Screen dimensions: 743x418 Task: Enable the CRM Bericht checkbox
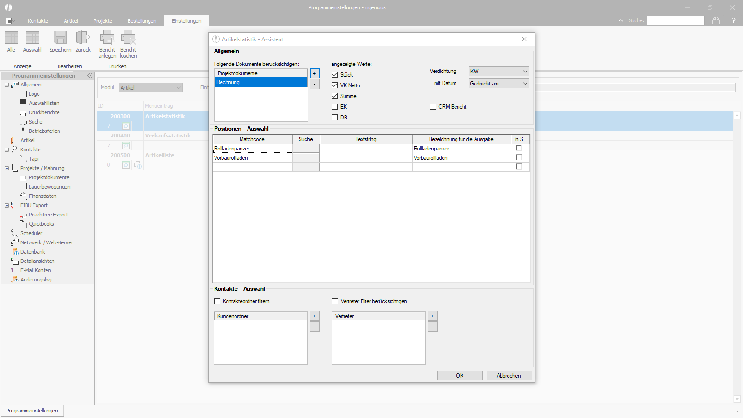[x=433, y=106]
